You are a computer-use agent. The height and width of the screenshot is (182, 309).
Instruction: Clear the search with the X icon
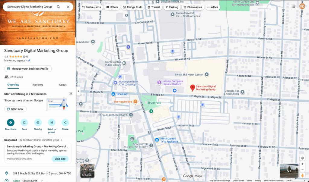point(68,7)
